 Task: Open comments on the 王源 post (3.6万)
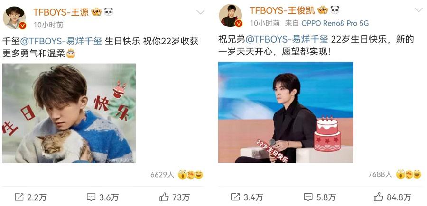(102, 197)
